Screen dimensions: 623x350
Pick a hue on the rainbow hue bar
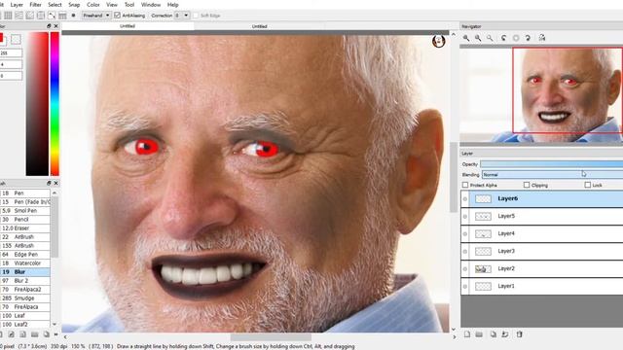coord(55,104)
